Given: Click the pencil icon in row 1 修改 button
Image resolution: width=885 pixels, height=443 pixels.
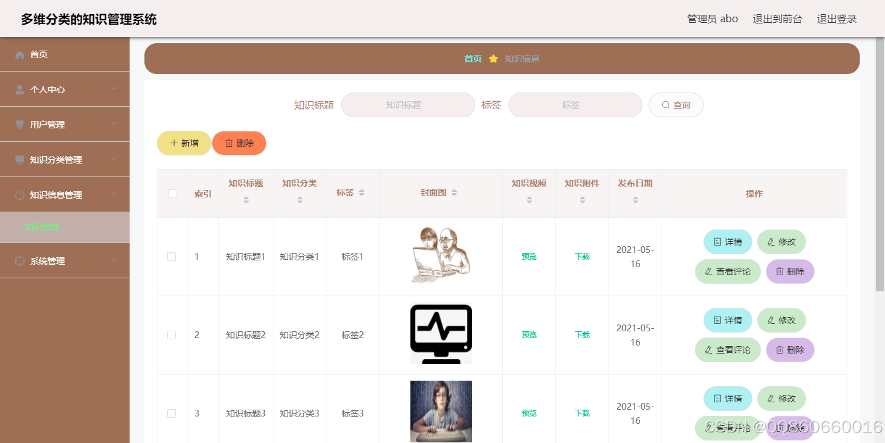Looking at the screenshot, I should [x=771, y=242].
